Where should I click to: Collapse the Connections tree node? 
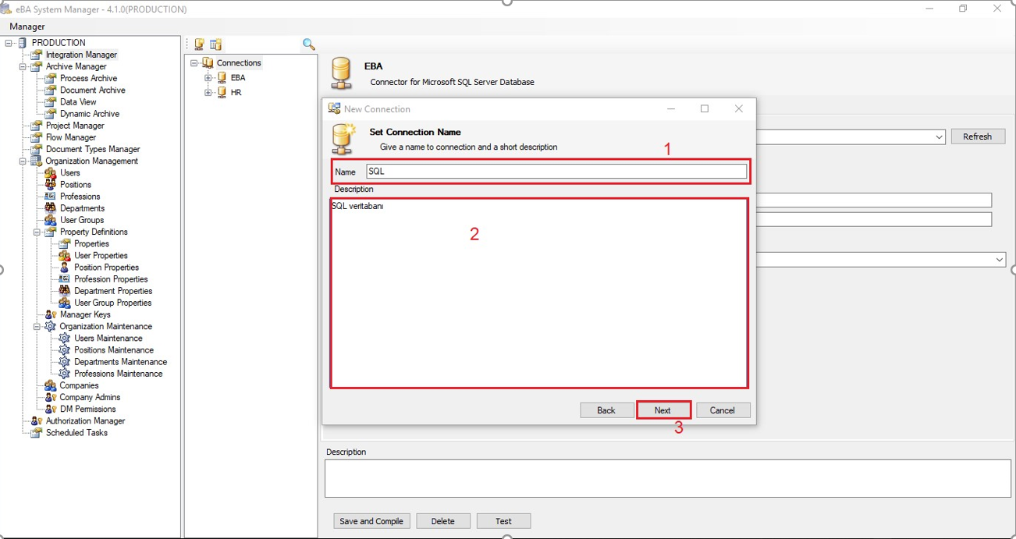coord(194,62)
